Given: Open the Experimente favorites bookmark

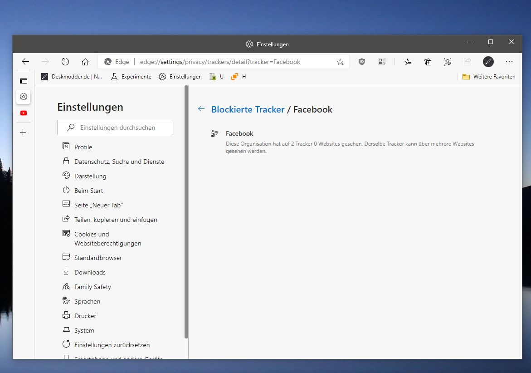Looking at the screenshot, I should click(x=131, y=77).
